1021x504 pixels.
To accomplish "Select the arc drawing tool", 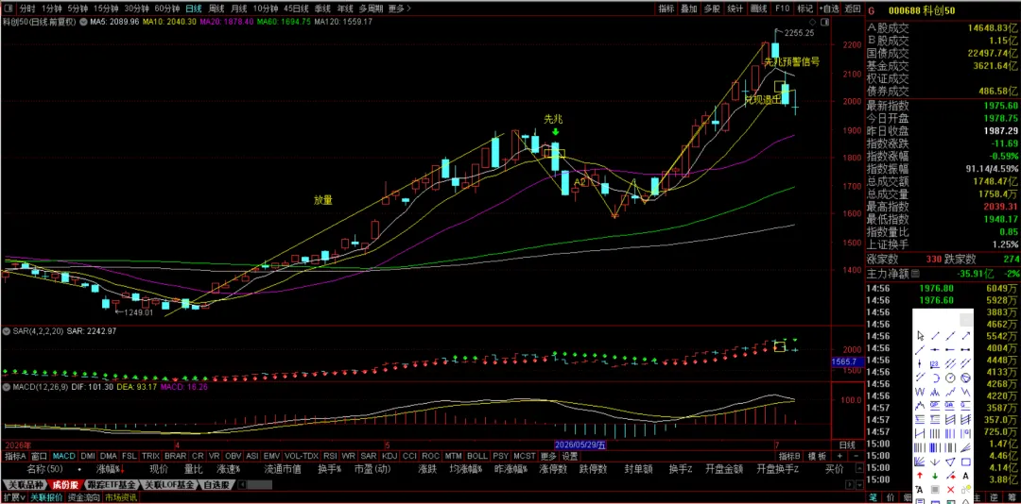I will coord(935,378).
